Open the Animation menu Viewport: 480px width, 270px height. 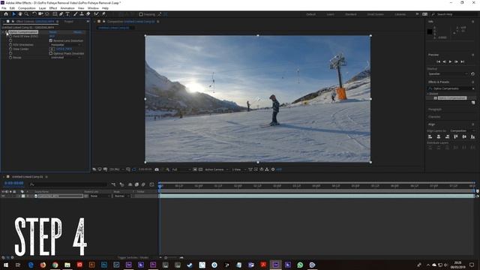point(67,8)
